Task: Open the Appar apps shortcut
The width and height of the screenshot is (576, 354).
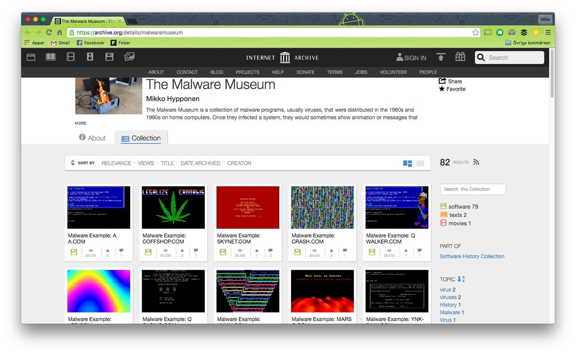Action: coord(34,43)
